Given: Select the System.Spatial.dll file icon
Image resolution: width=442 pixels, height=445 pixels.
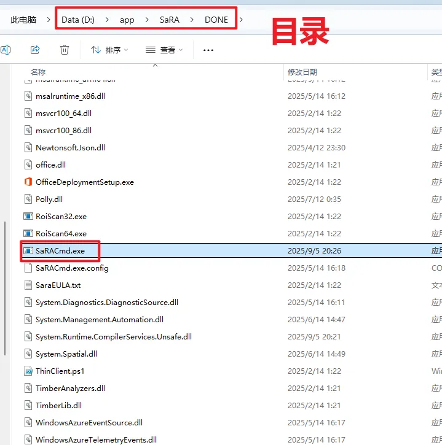Looking at the screenshot, I should pyautogui.click(x=28, y=354).
